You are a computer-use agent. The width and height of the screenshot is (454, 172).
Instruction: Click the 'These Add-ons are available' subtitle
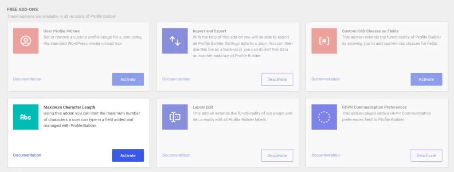pos(61,16)
